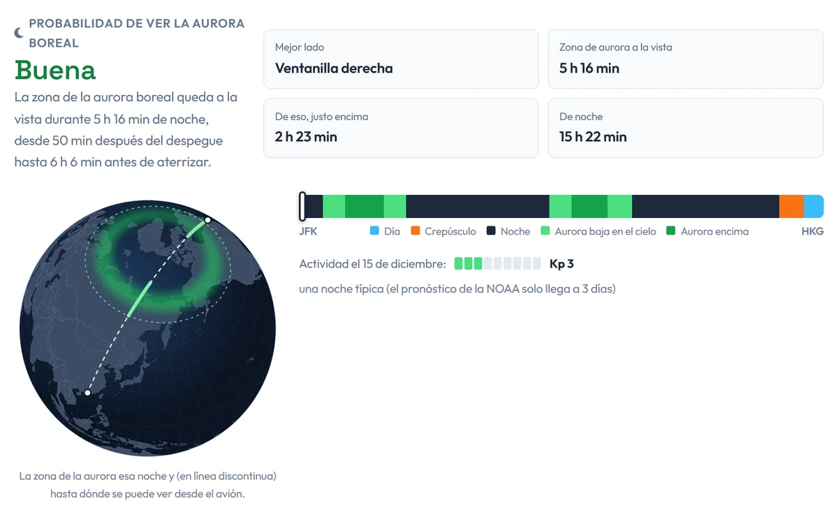The width and height of the screenshot is (838, 517).
Task: Select the orange twilight segment of the timeline
Action: coord(791,207)
